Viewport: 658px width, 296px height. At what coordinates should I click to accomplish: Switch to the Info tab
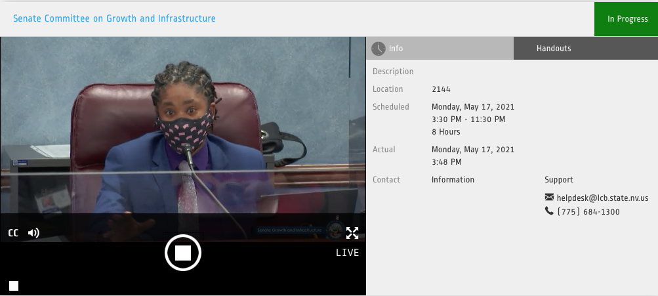(x=440, y=49)
